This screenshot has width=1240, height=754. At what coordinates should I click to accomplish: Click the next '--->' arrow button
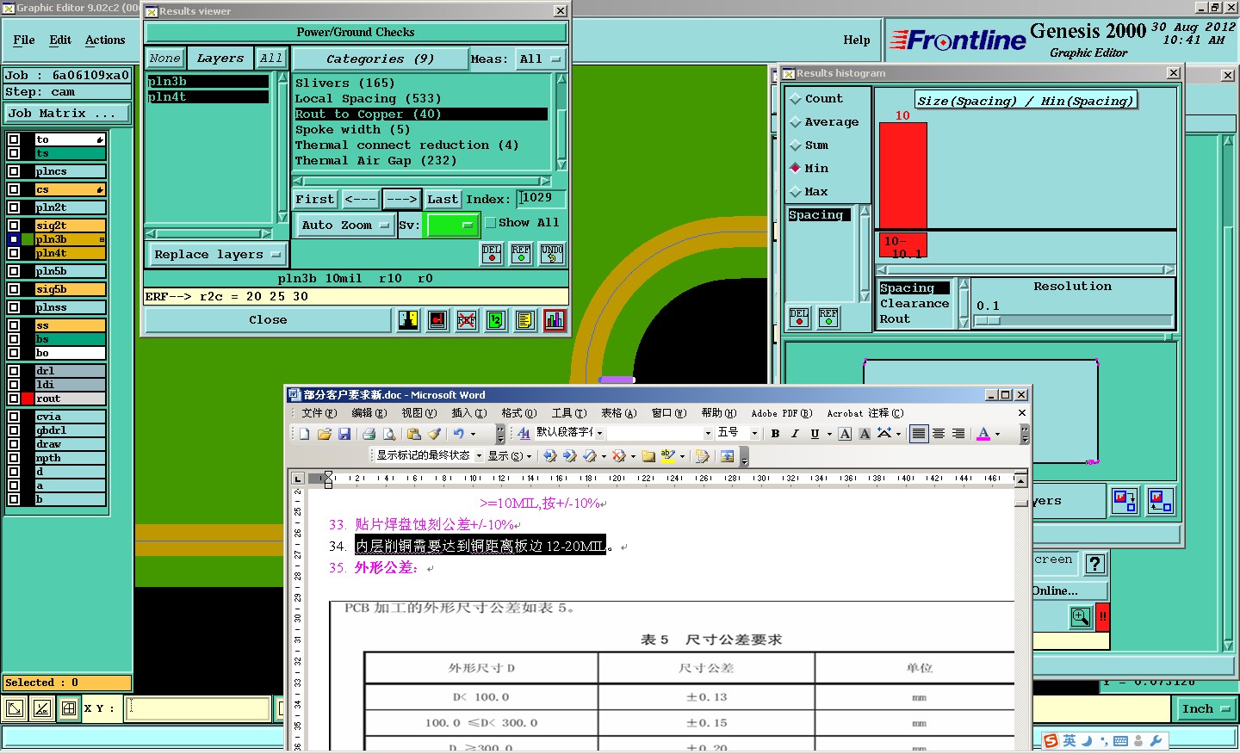pos(402,200)
